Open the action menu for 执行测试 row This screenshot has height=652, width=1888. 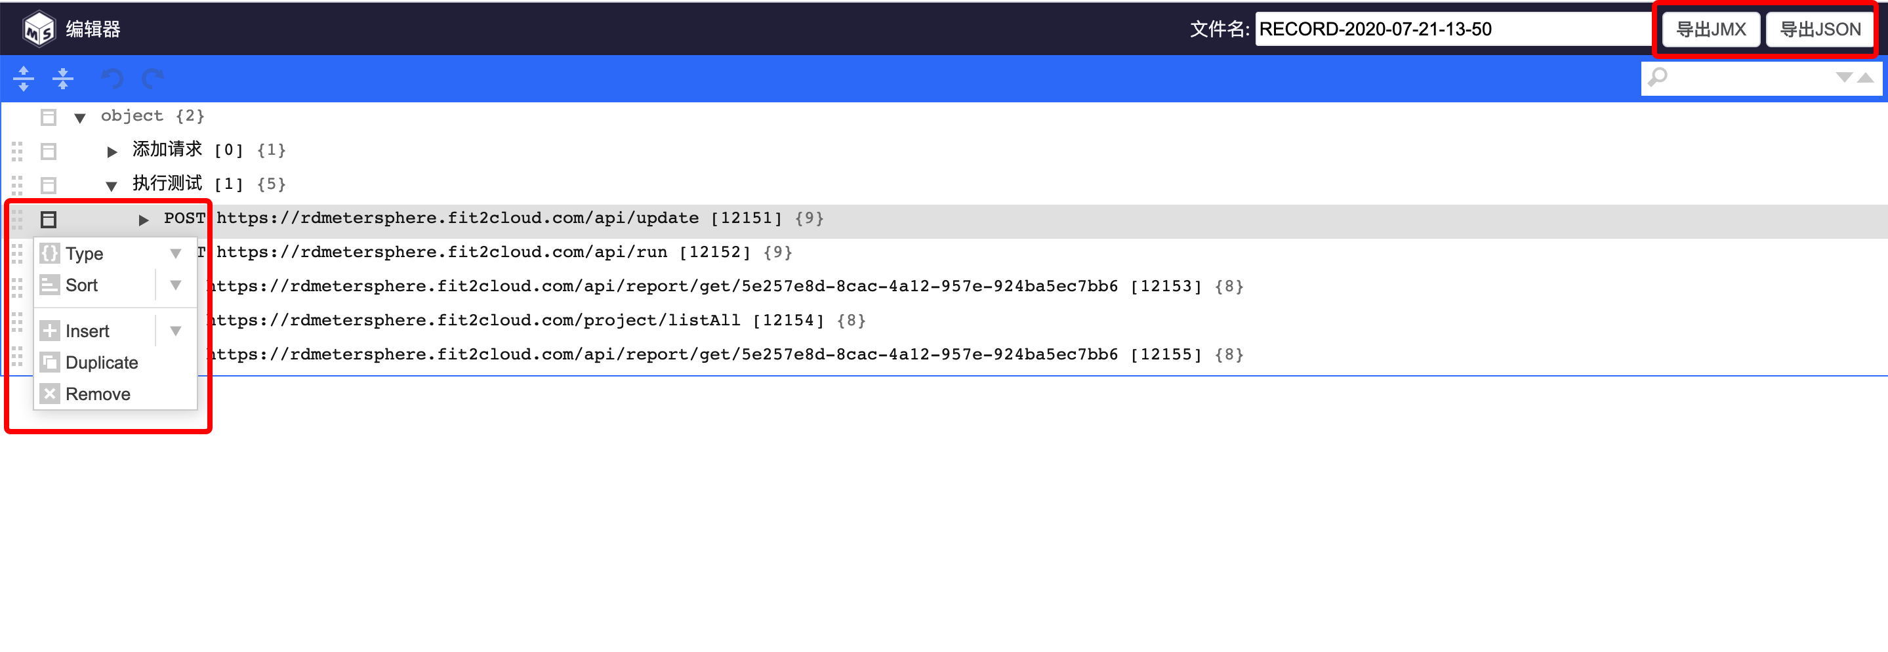click(x=49, y=186)
